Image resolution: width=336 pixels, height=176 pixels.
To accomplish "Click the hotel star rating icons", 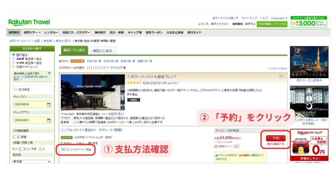I will tap(134, 83).
